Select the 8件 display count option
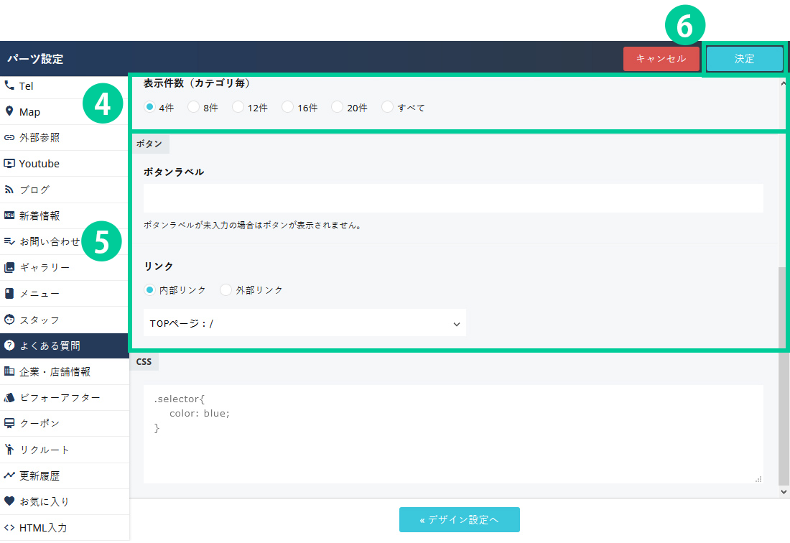Viewport: 790px width, 543px height. pyautogui.click(x=193, y=107)
